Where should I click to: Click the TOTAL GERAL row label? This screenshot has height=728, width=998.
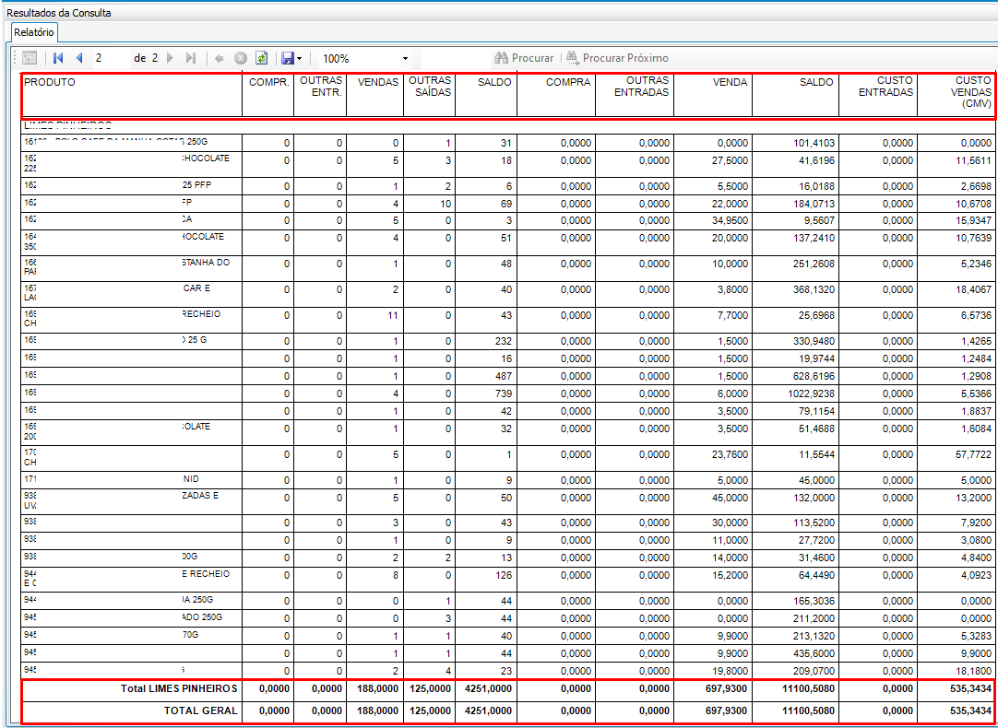coord(201,710)
